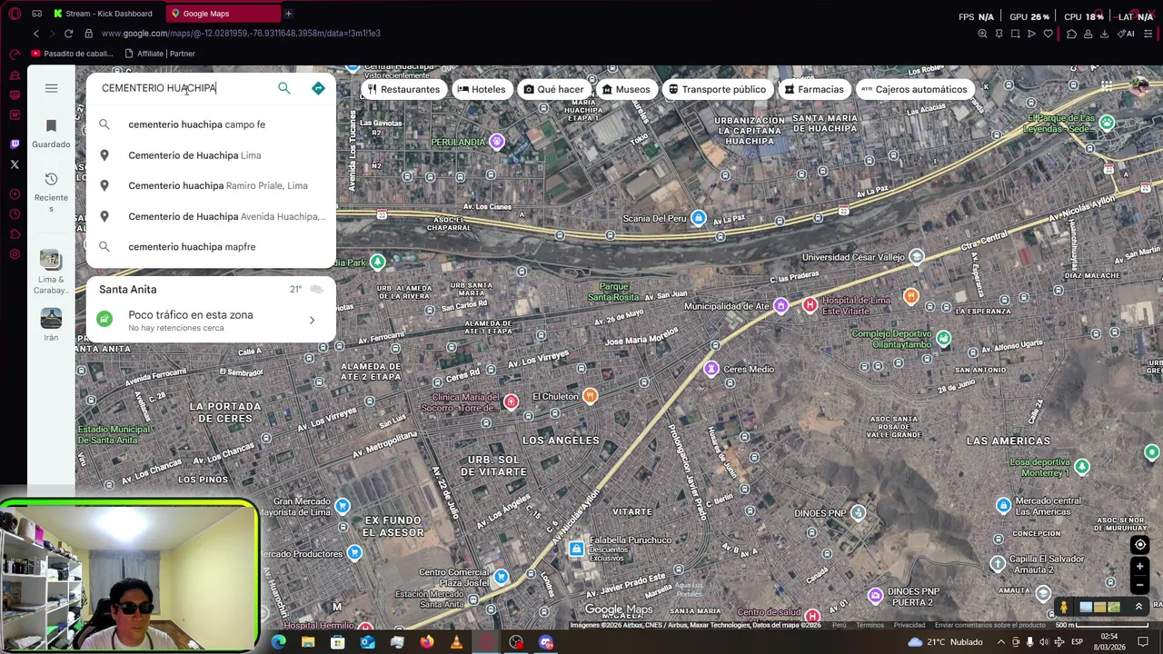Open Affiliate | Partner bookmark

[x=160, y=54]
